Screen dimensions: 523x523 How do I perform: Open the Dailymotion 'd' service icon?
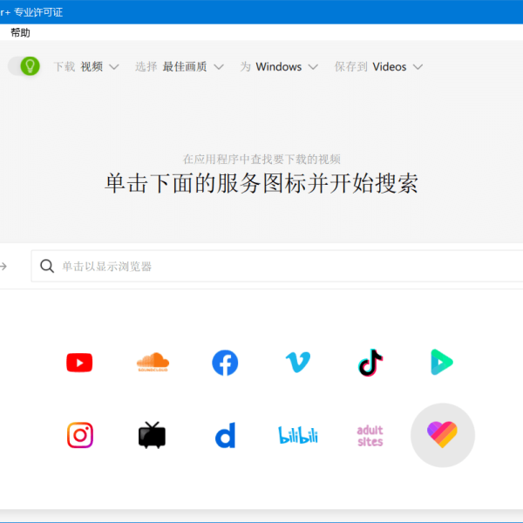point(226,435)
